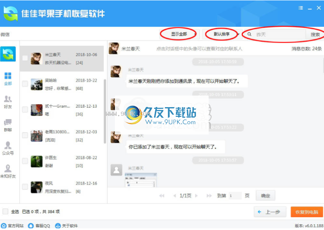Open the title bar menu list icon
Screen dimensions: 324x230
(x=301, y=8)
